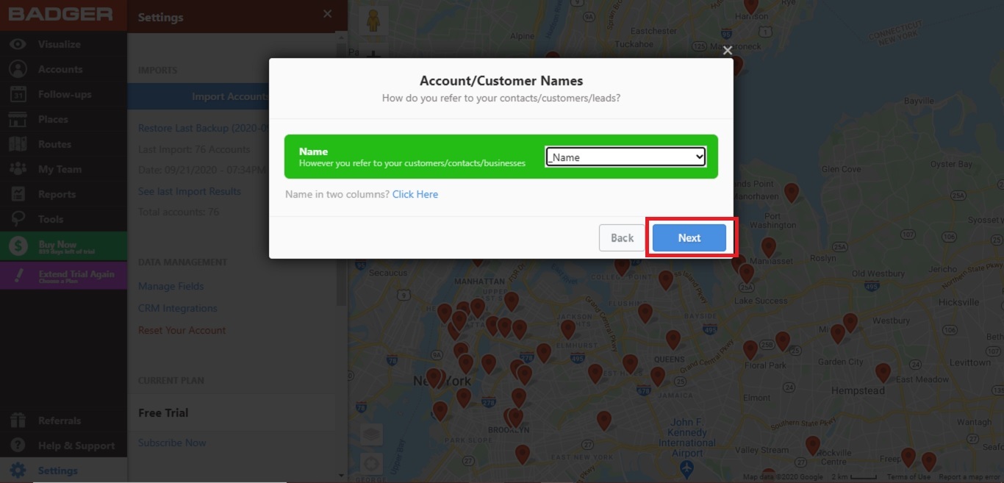Follow the Click Here link for two-column names

[x=415, y=194]
